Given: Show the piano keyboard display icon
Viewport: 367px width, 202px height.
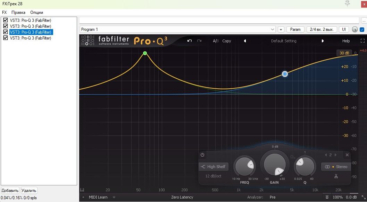Looking at the screenshot, I should (x=82, y=190).
